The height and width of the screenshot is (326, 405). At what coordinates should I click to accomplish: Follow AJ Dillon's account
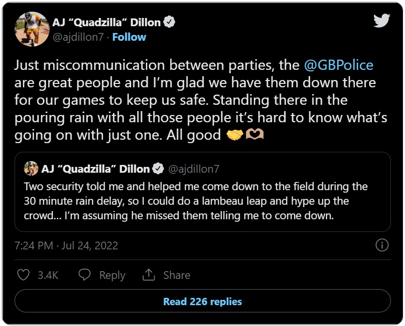129,37
